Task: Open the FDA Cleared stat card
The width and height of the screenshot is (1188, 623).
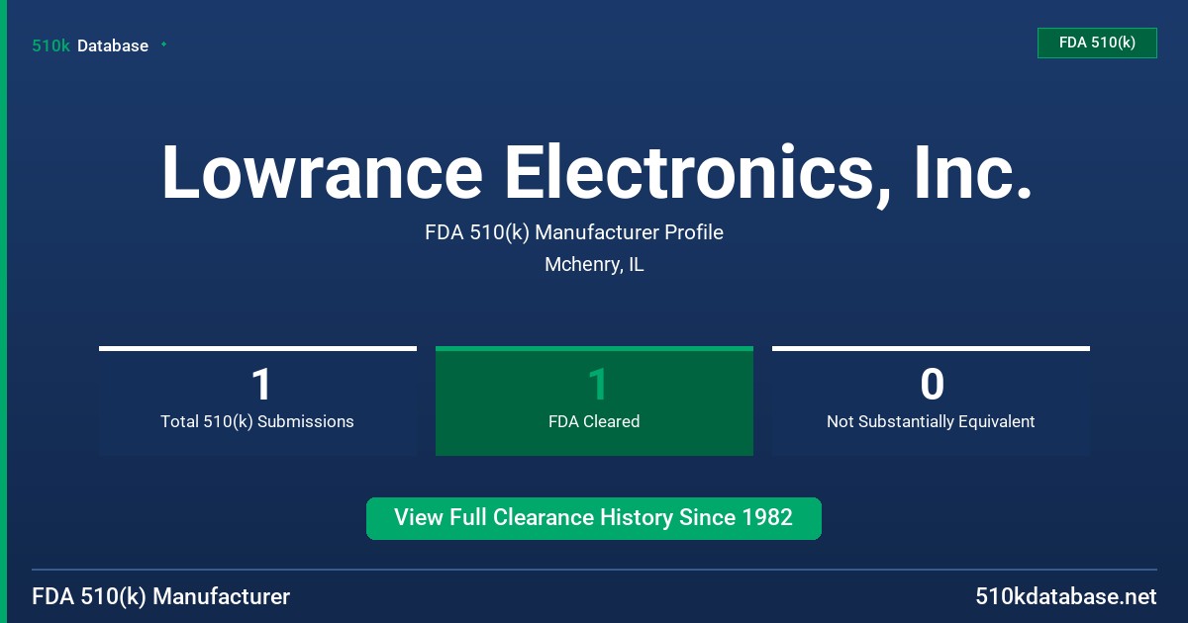Action: click(x=594, y=401)
